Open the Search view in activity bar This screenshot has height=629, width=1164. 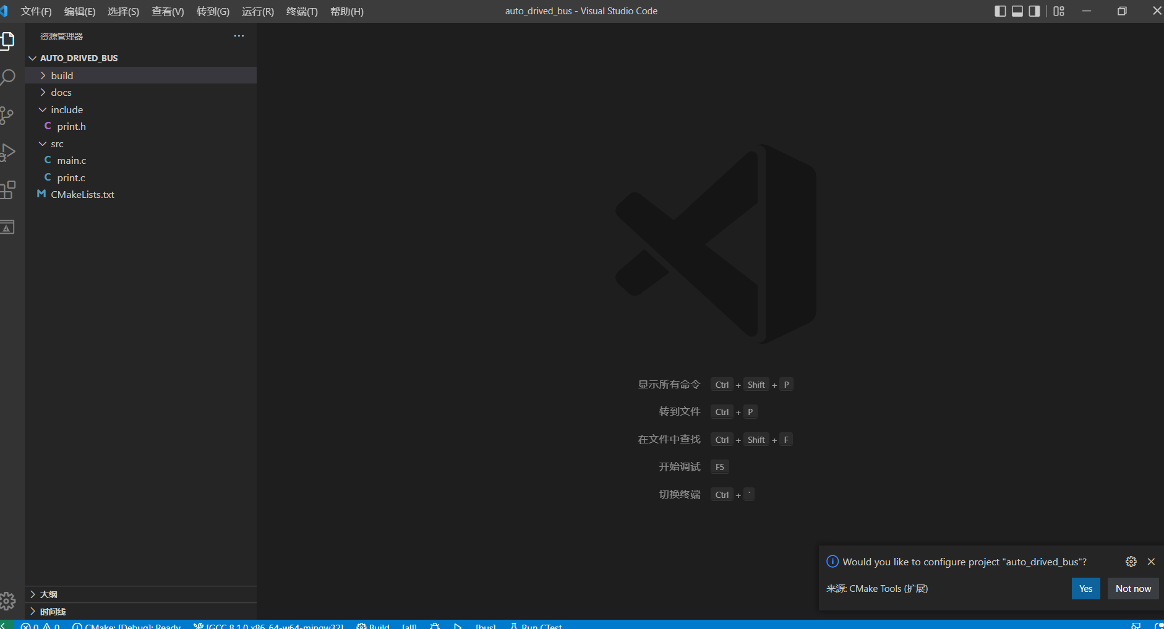click(x=8, y=78)
